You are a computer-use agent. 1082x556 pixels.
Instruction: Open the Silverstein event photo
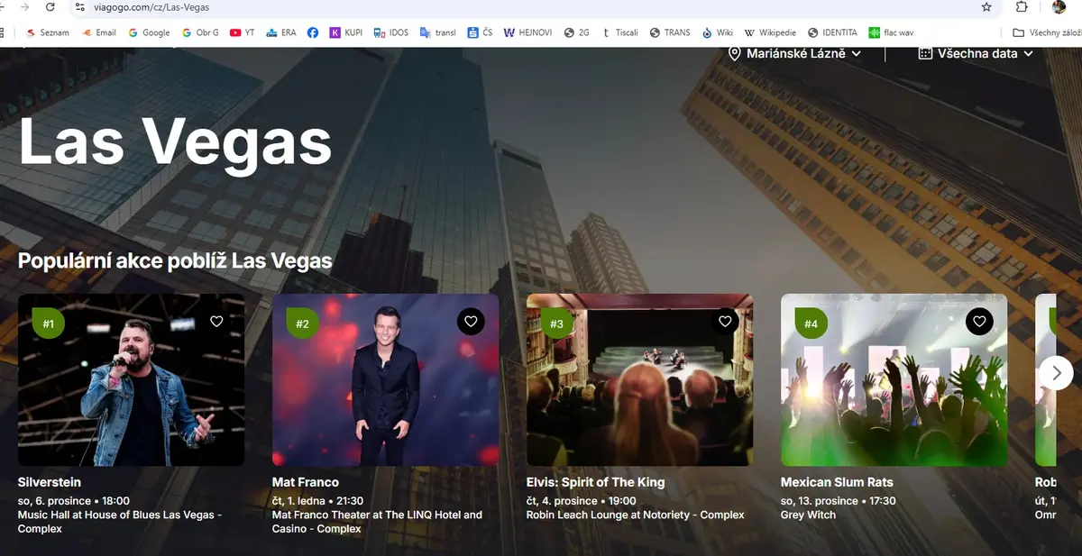point(131,379)
